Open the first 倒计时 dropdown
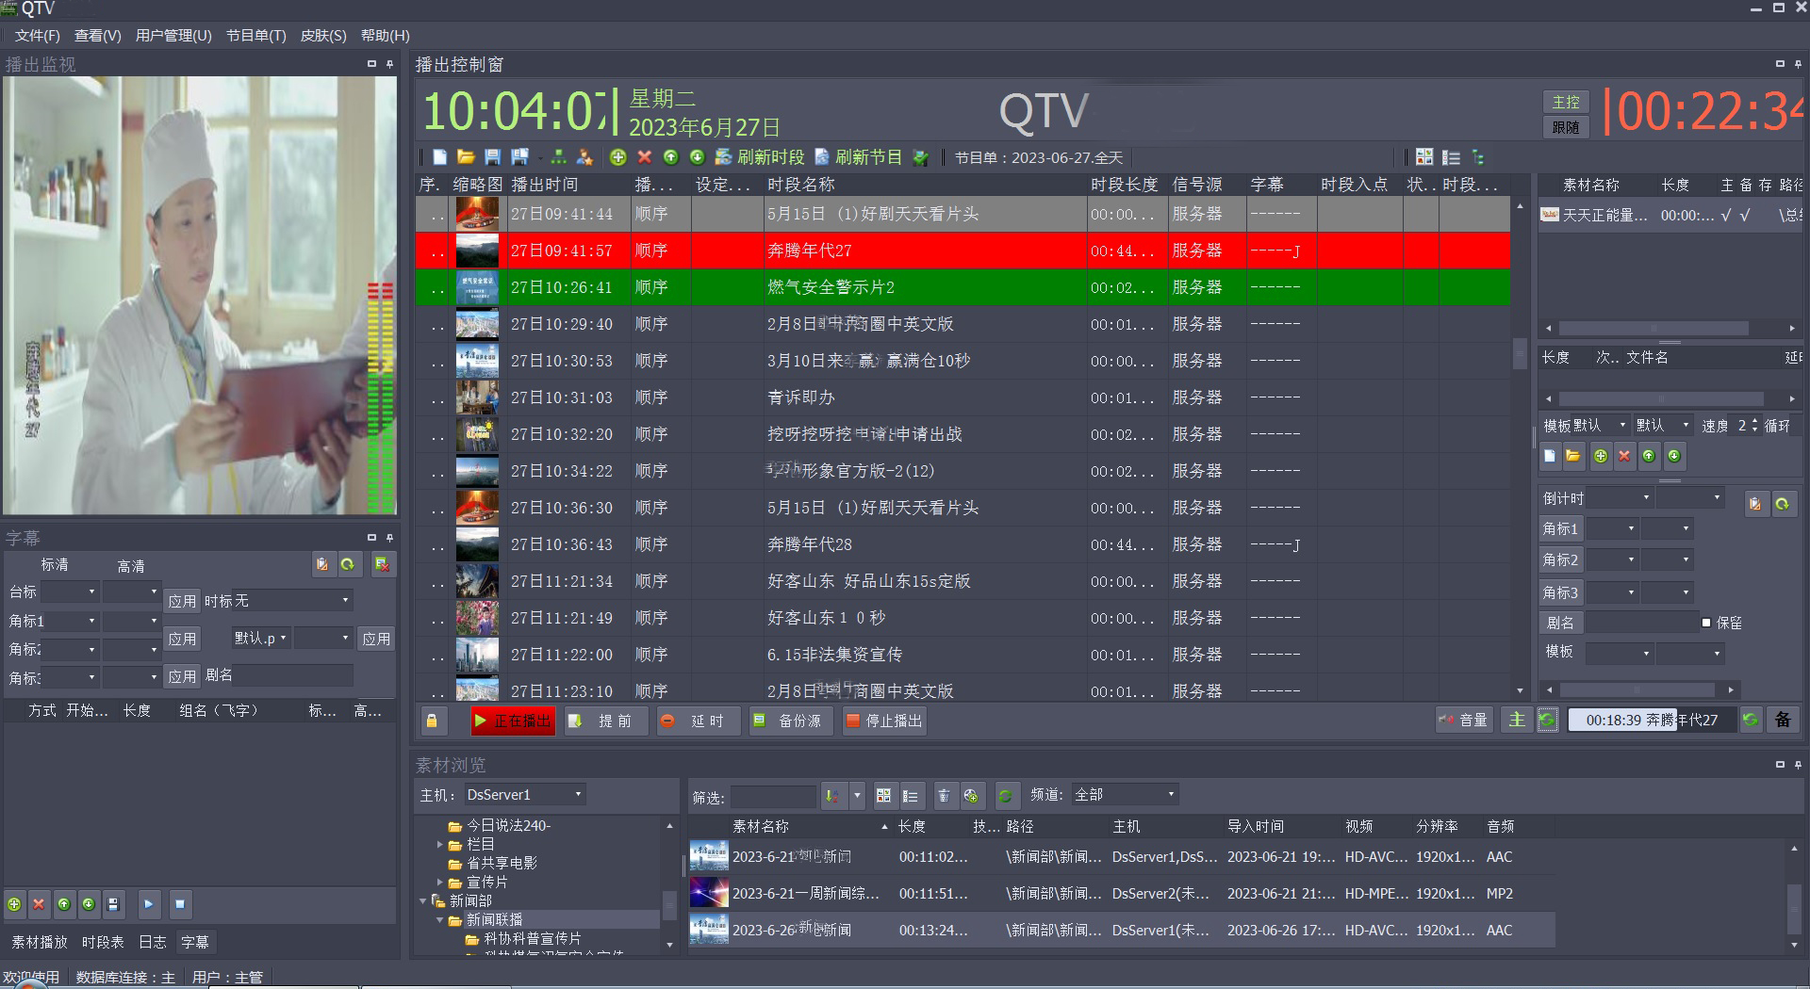Viewport: 1810px width, 989px height. tap(1620, 497)
